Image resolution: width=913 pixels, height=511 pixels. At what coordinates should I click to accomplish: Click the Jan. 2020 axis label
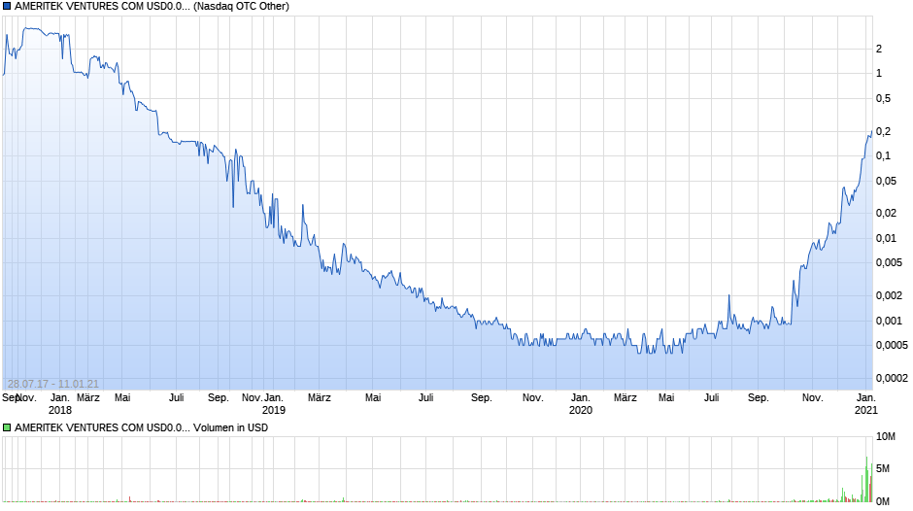point(581,404)
